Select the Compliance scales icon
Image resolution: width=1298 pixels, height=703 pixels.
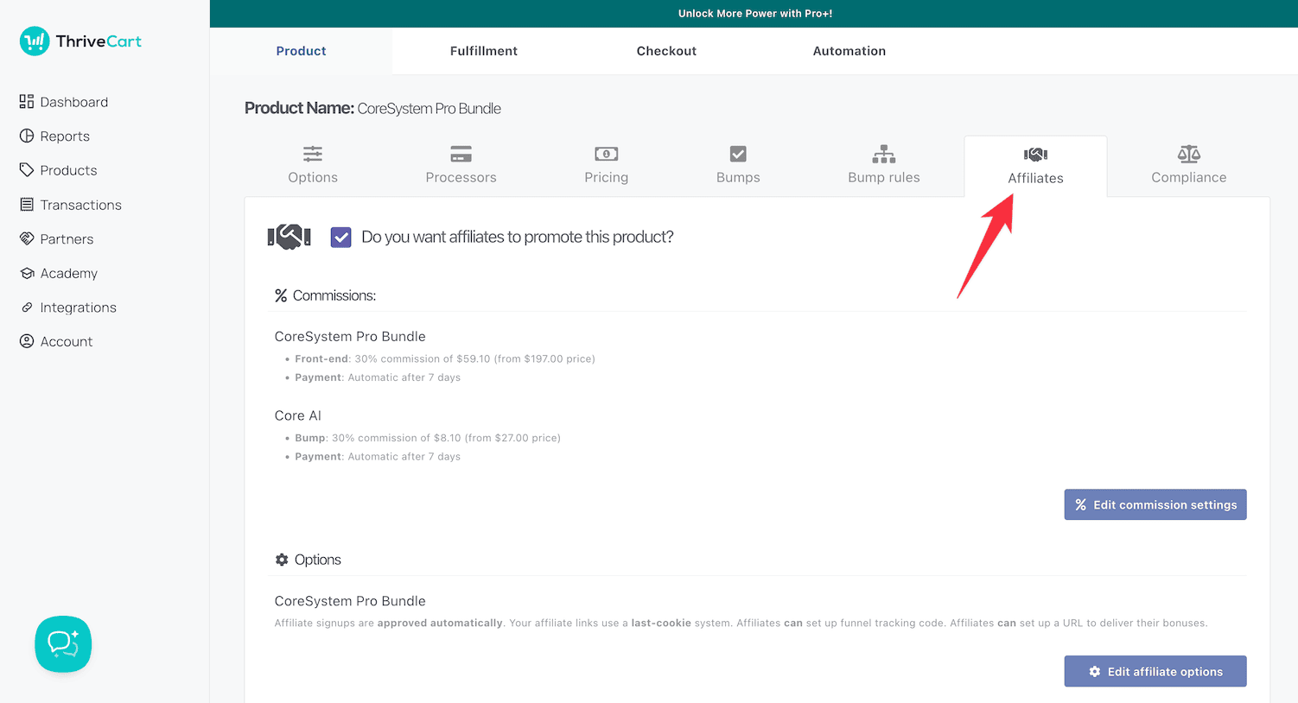tap(1188, 154)
